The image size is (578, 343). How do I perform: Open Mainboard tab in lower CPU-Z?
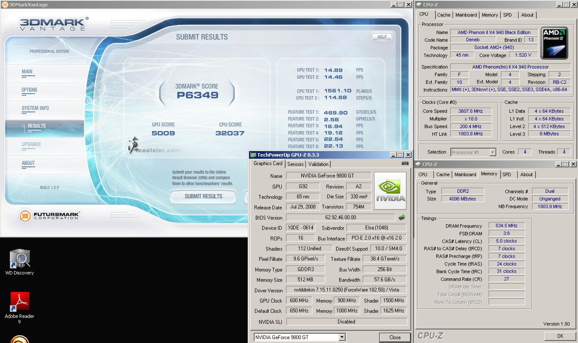tap(465, 174)
